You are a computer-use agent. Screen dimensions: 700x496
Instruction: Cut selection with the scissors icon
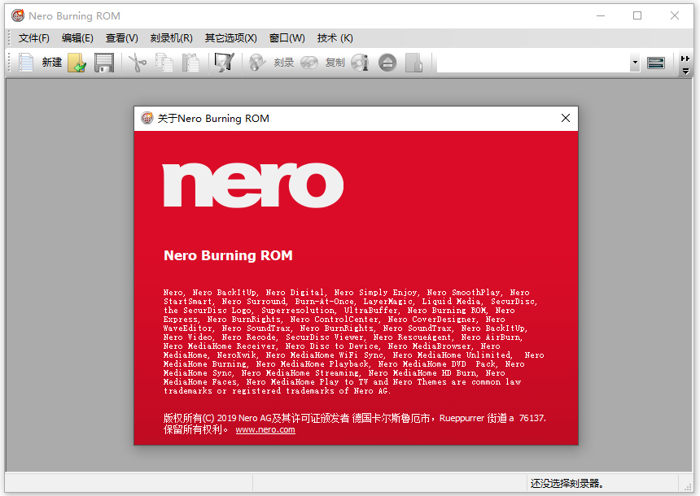pyautogui.click(x=136, y=63)
